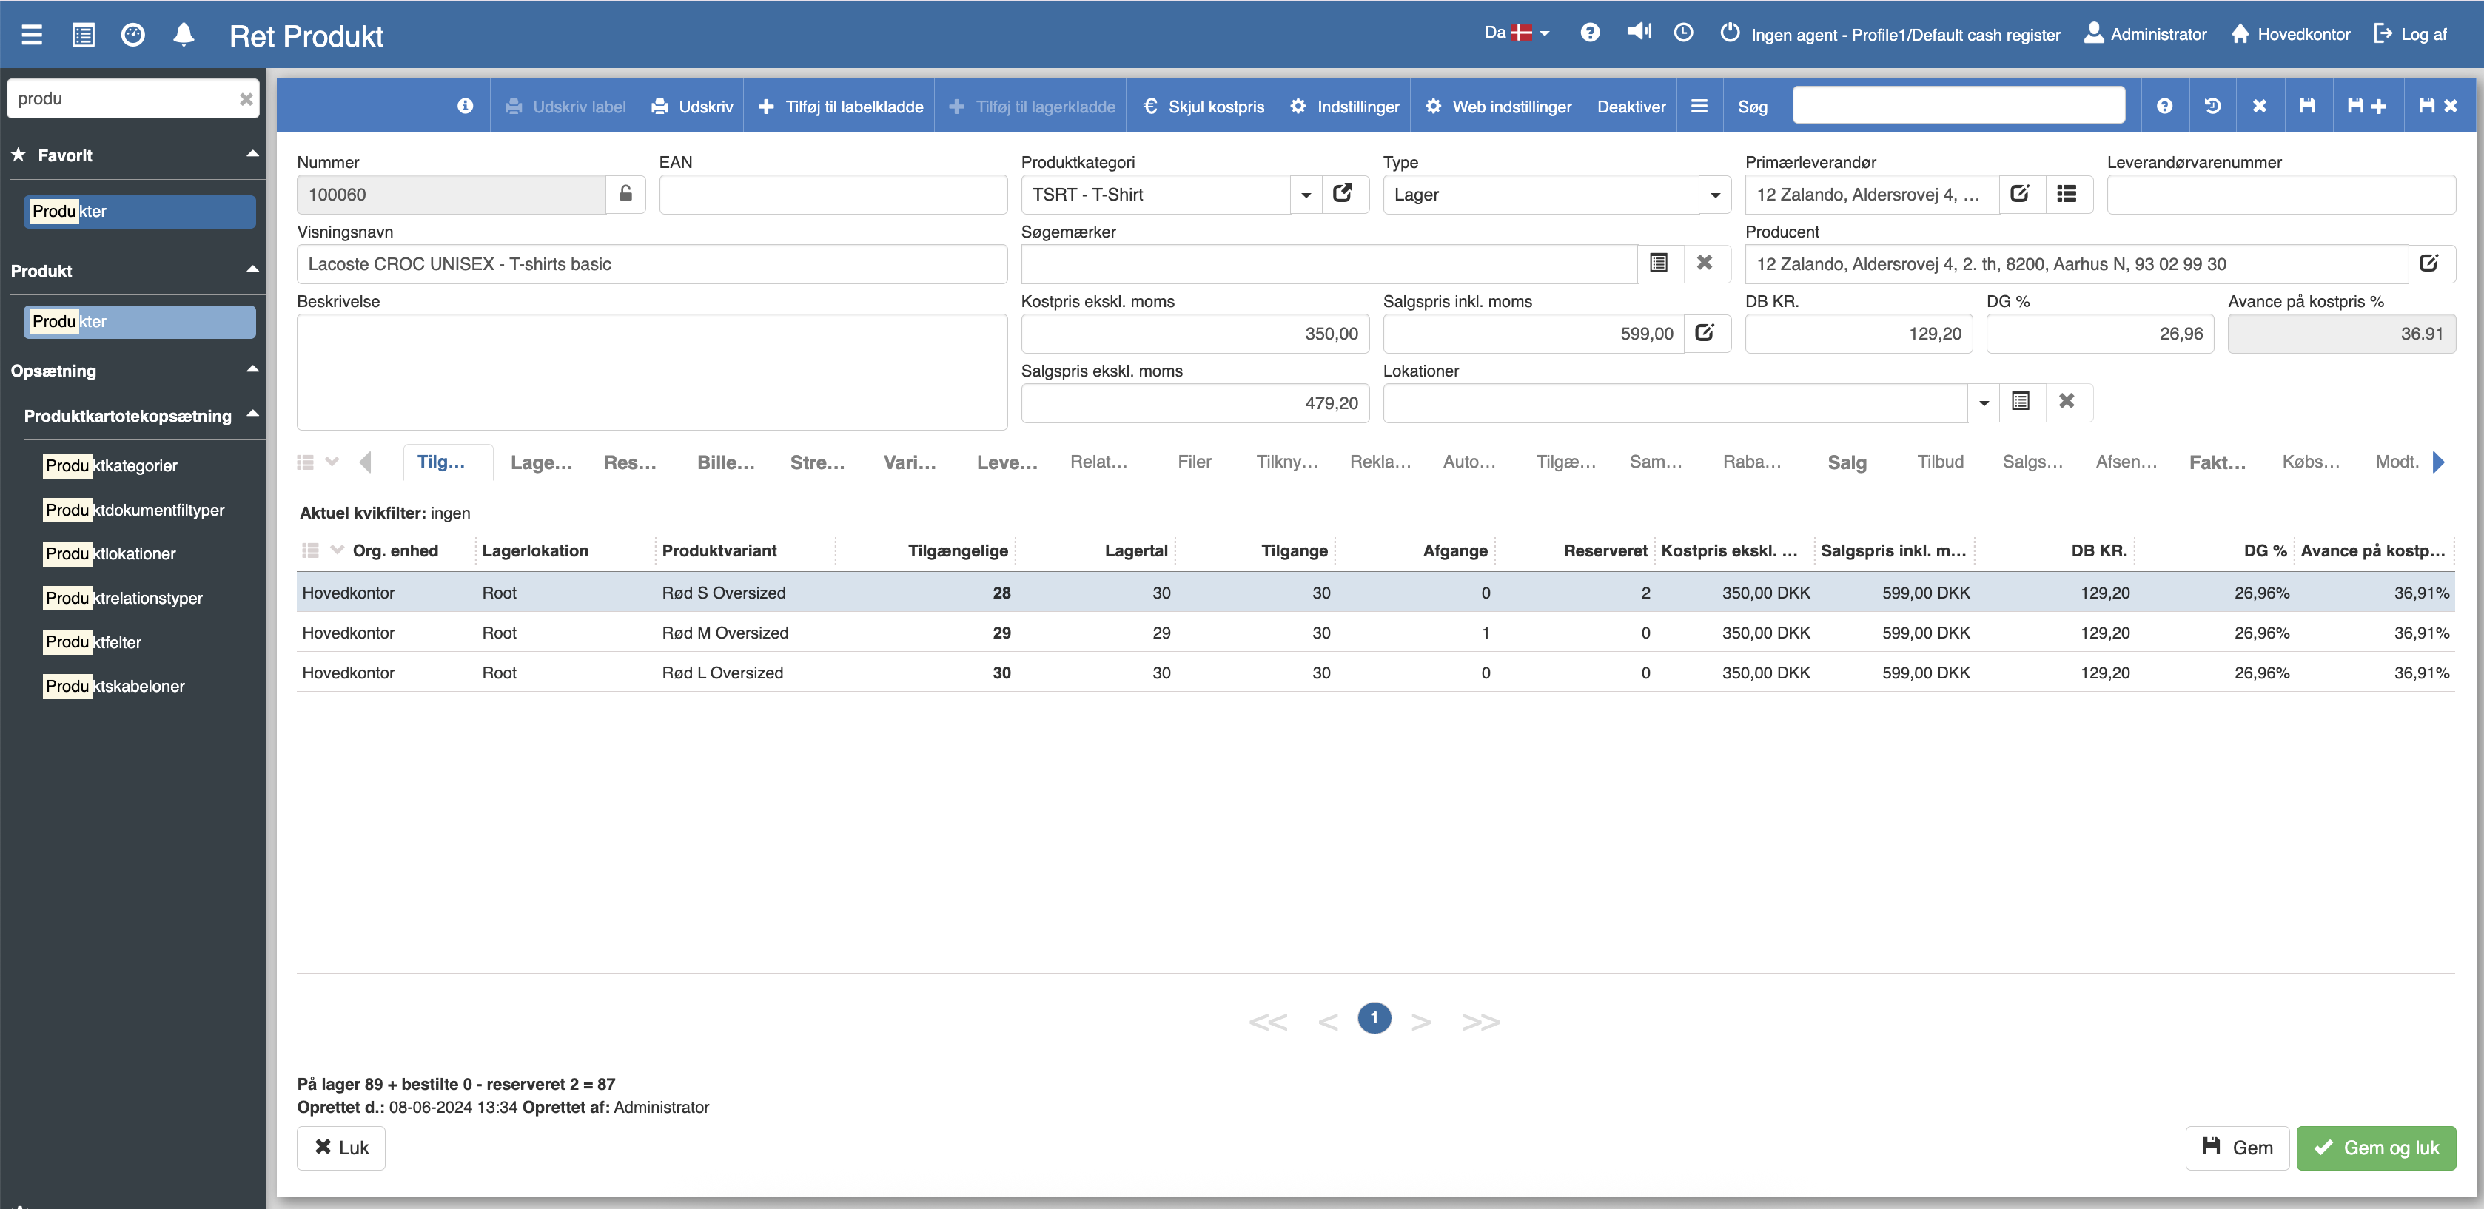This screenshot has height=1209, width=2484.
Task: Click the Deaktiver button
Action: 1631,106
